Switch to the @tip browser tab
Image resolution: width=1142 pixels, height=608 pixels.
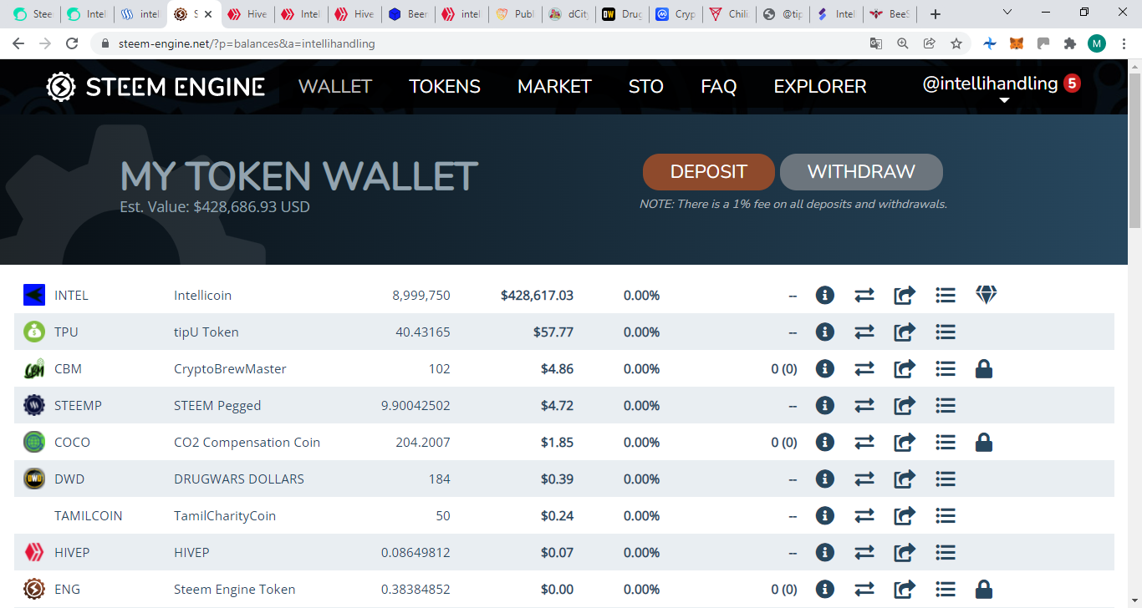[783, 14]
